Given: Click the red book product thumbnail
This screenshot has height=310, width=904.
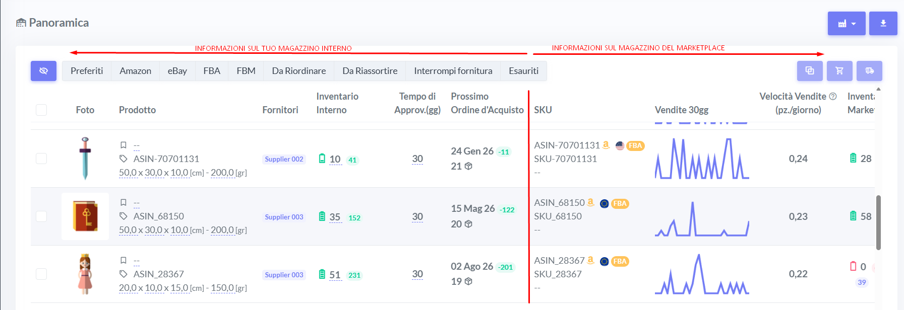Looking at the screenshot, I should [85, 216].
